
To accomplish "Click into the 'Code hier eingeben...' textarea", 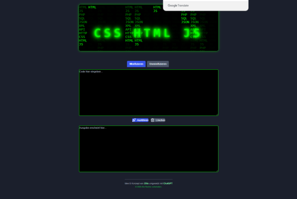I will [x=148, y=92].
